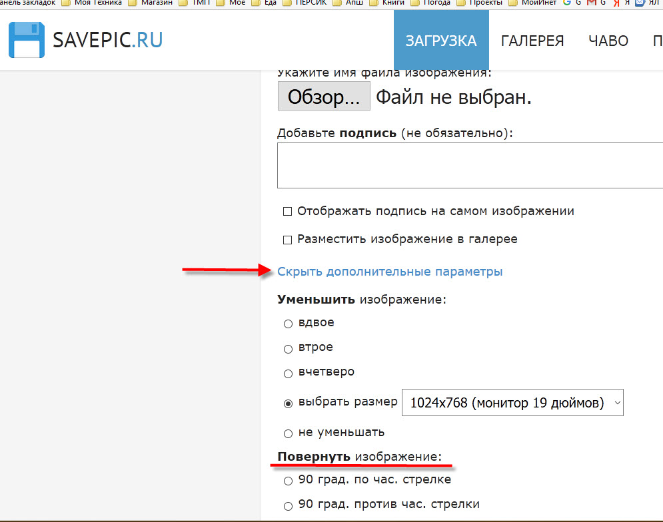
Task: Click the Google bookmark icon
Action: (567, 3)
